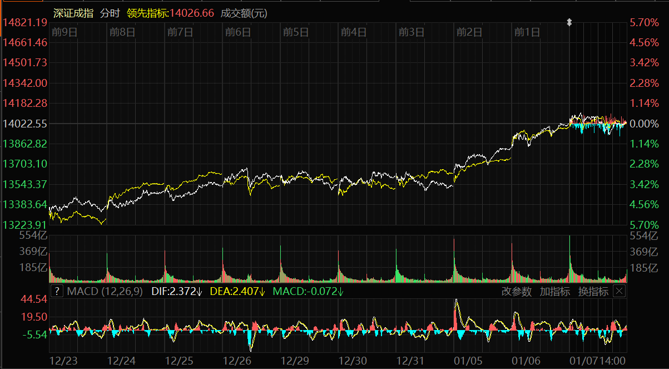Click the 12/26 date on time axis
The image size is (669, 369).
coord(237,360)
